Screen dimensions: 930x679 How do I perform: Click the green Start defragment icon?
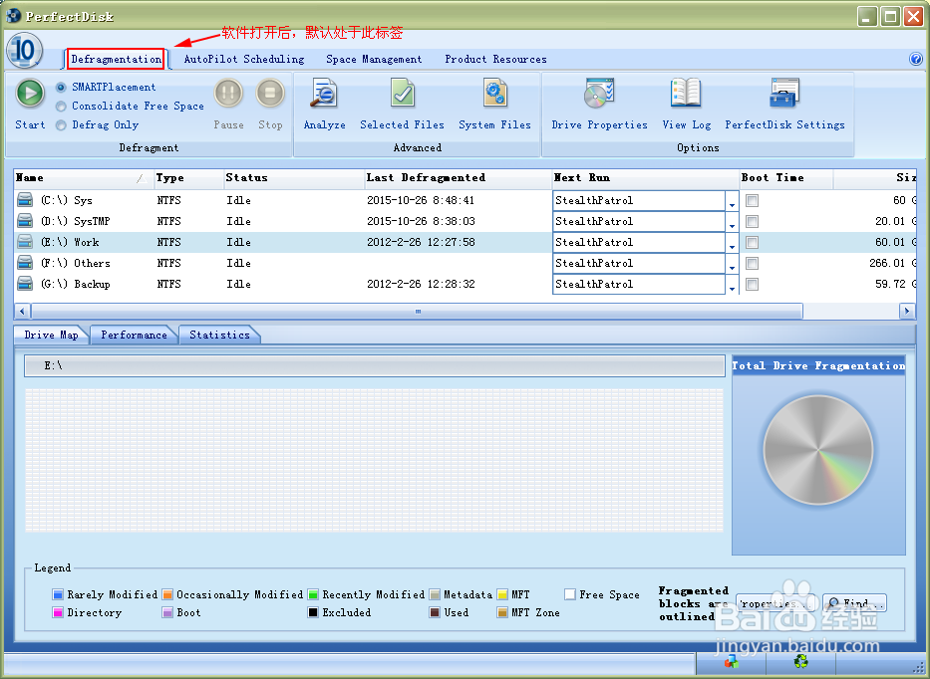click(x=30, y=94)
